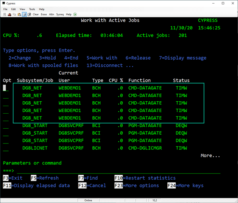The width and height of the screenshot is (238, 203).
Task: Click the highlighted screen icon in toolbar
Action: coord(24,14)
